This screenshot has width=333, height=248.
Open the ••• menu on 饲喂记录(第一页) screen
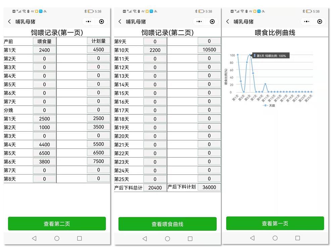pos(88,22)
